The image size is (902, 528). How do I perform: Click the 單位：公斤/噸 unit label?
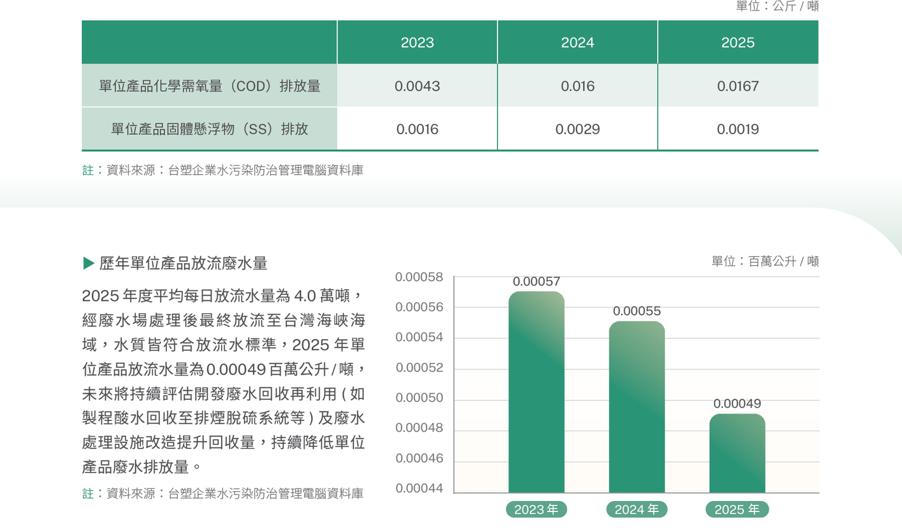tap(777, 6)
